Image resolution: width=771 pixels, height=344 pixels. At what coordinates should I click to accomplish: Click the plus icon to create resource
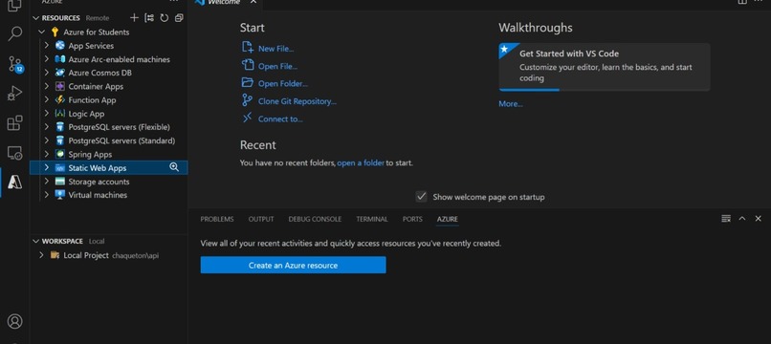point(134,18)
